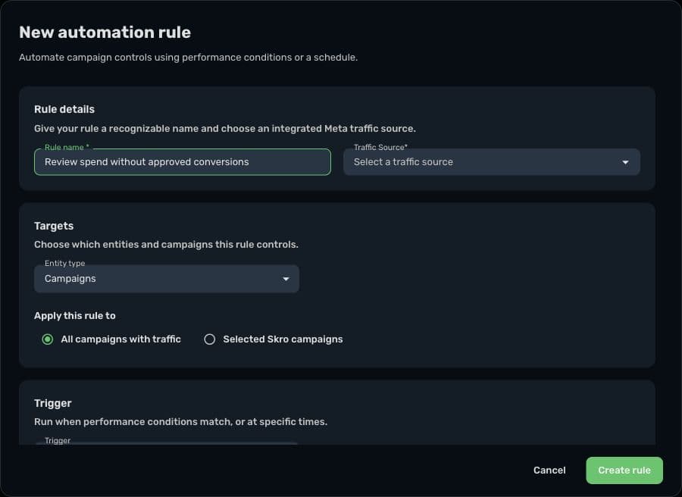Select the Selected Skro campaigns radio

coord(210,339)
